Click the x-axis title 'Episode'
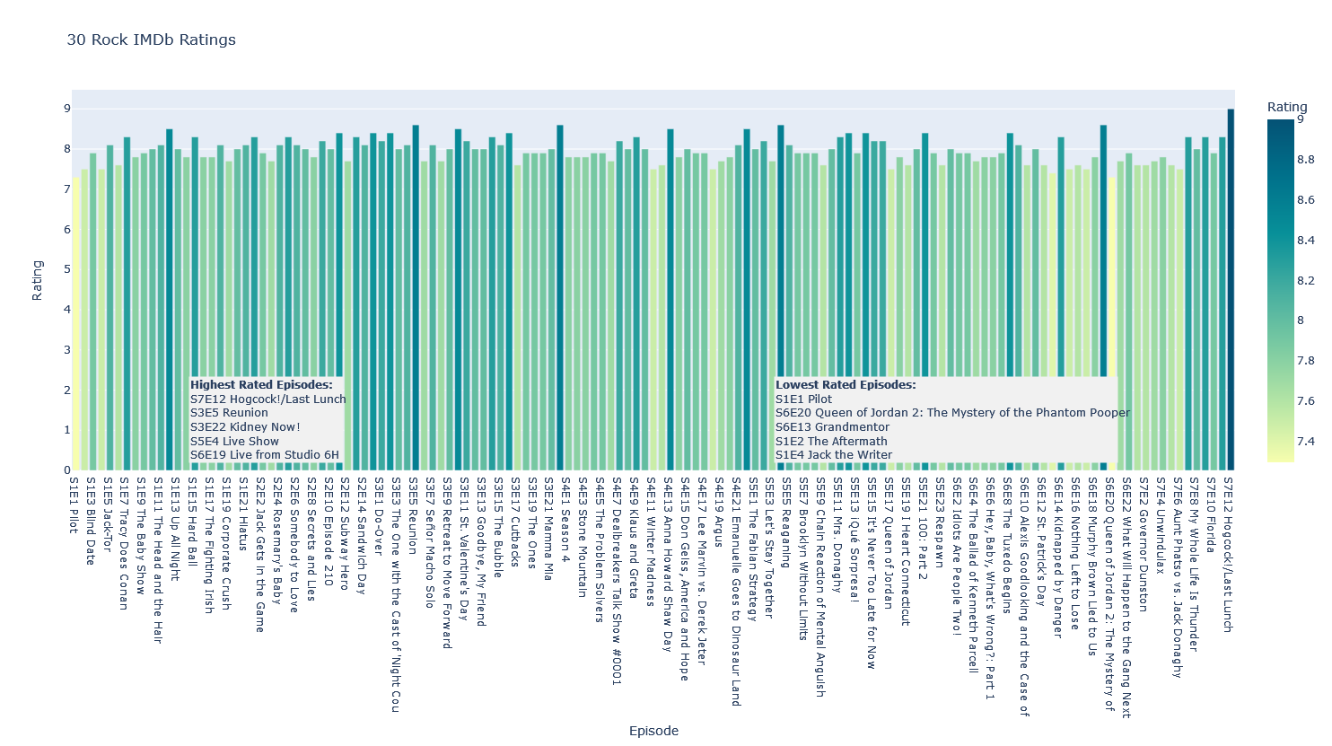 pos(653,731)
